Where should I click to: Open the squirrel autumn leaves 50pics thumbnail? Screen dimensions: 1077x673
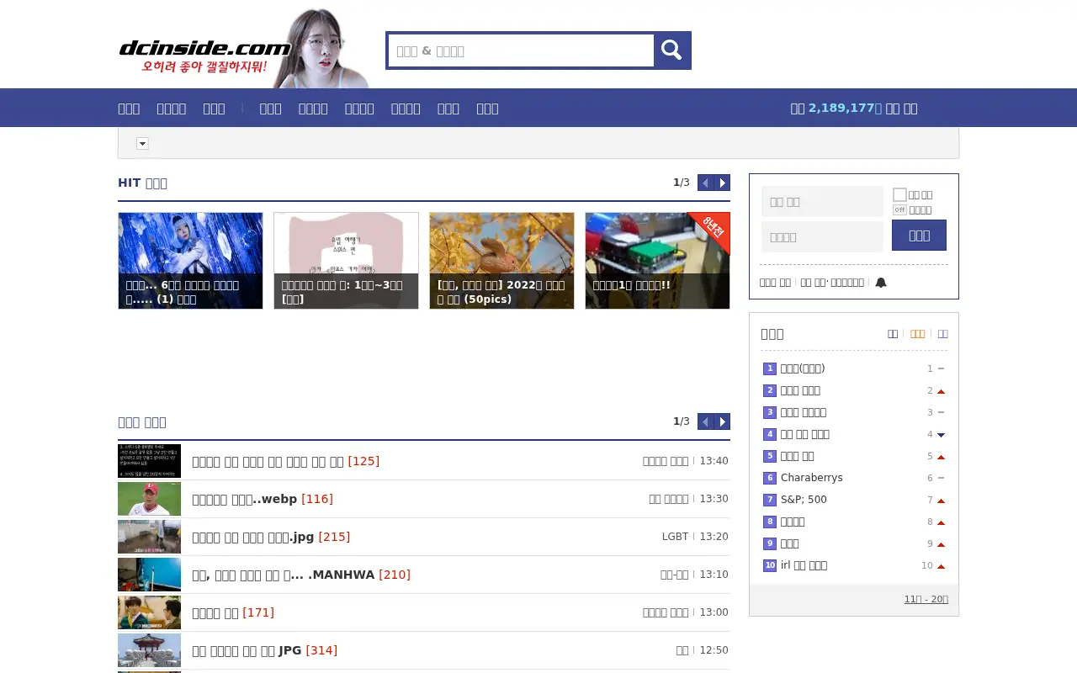501,261
